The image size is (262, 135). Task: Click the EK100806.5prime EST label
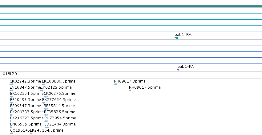click(x=58, y=81)
